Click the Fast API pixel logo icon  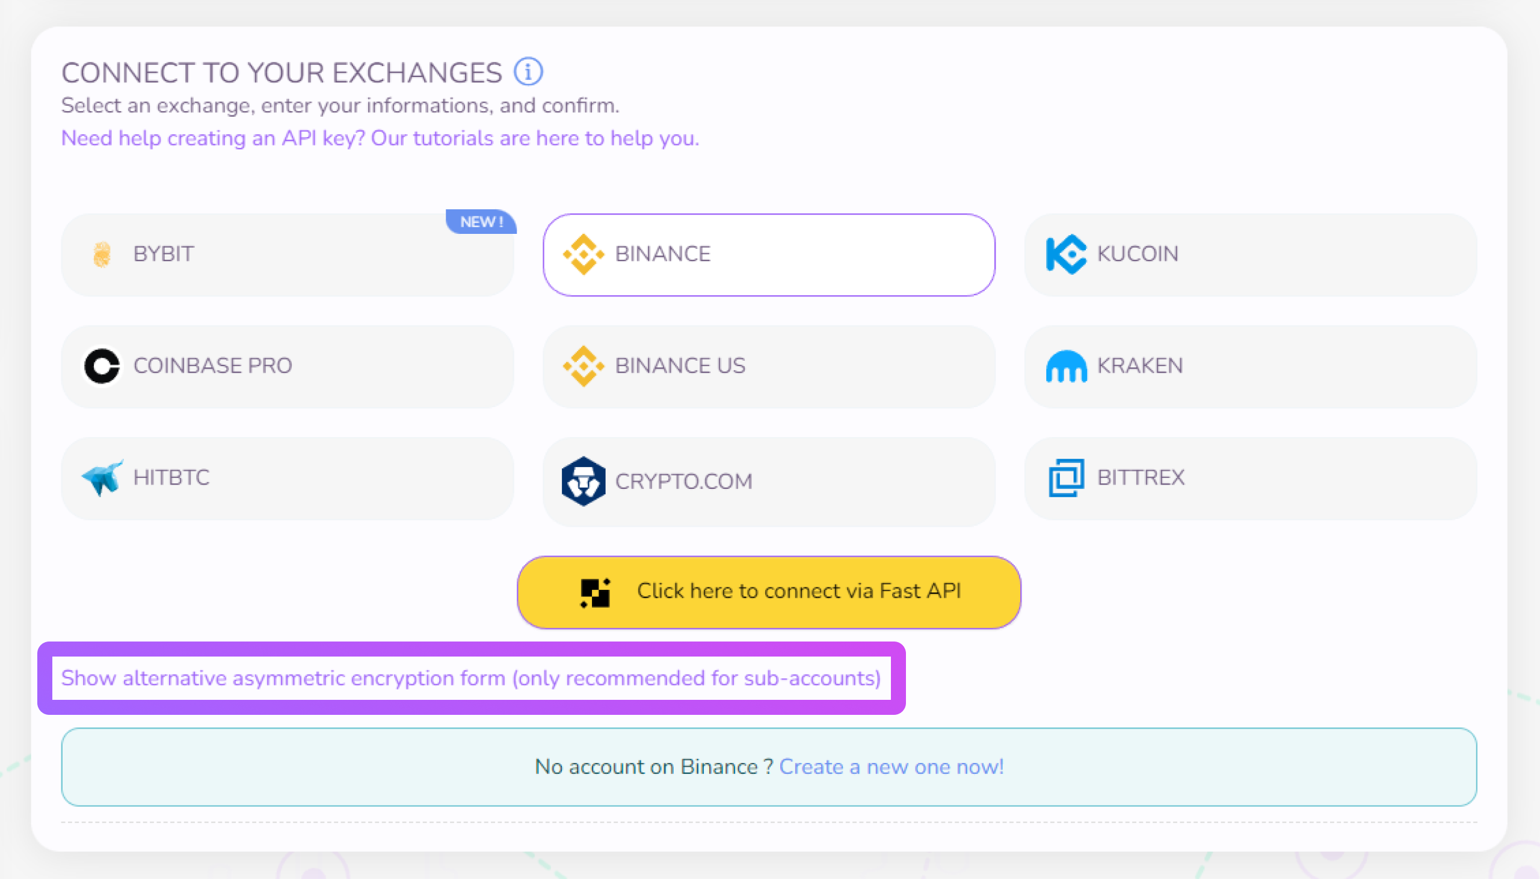click(595, 592)
